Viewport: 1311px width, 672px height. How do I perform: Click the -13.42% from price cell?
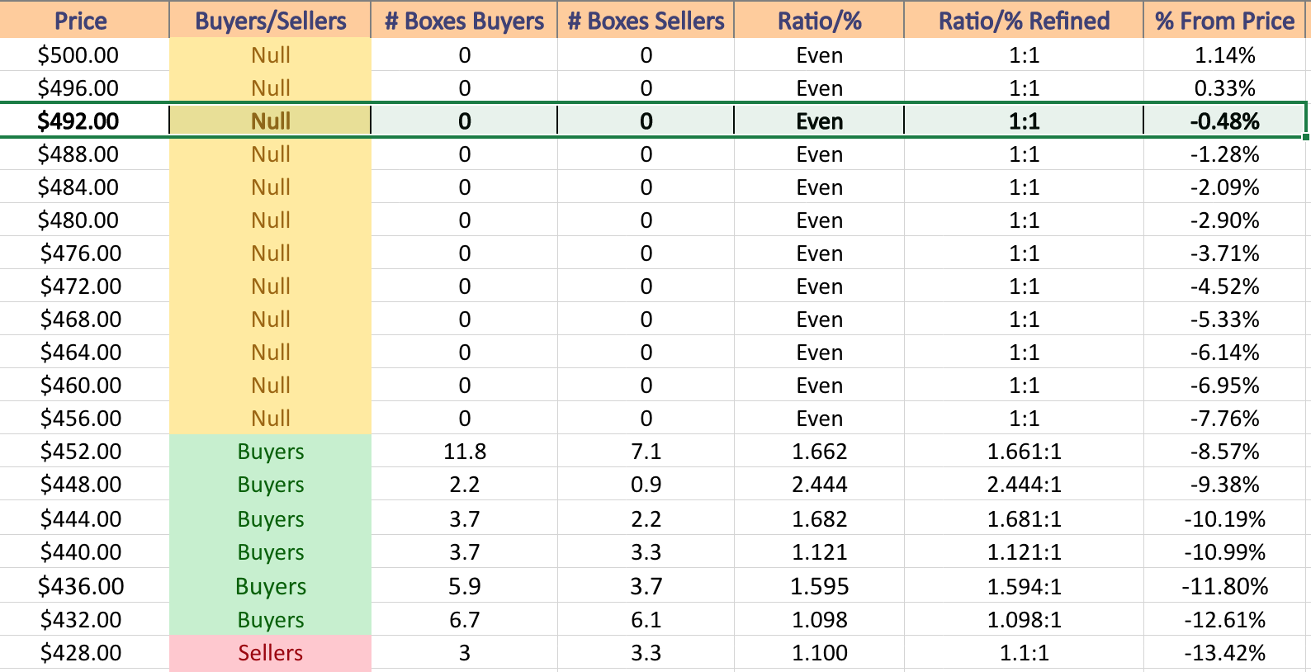(1224, 652)
